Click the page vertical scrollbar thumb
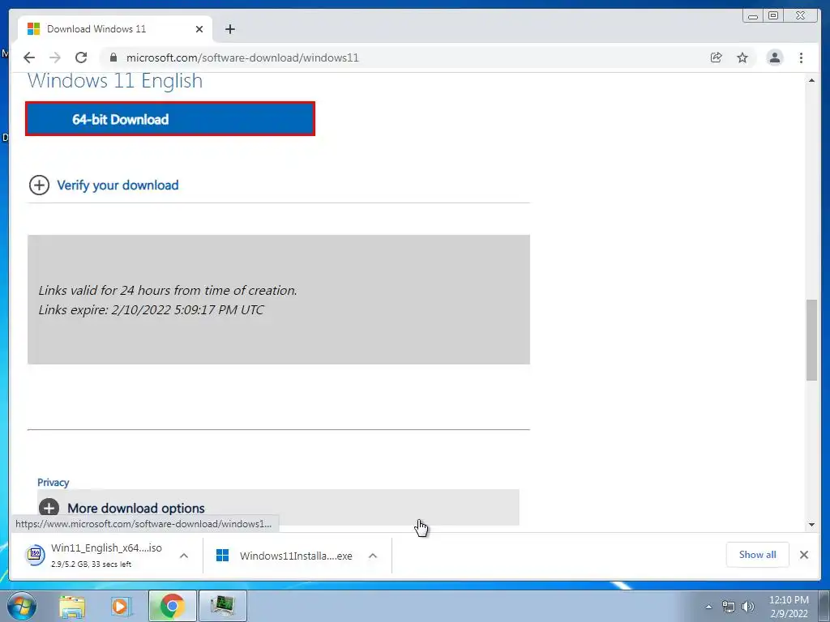This screenshot has width=830, height=622. 811,339
